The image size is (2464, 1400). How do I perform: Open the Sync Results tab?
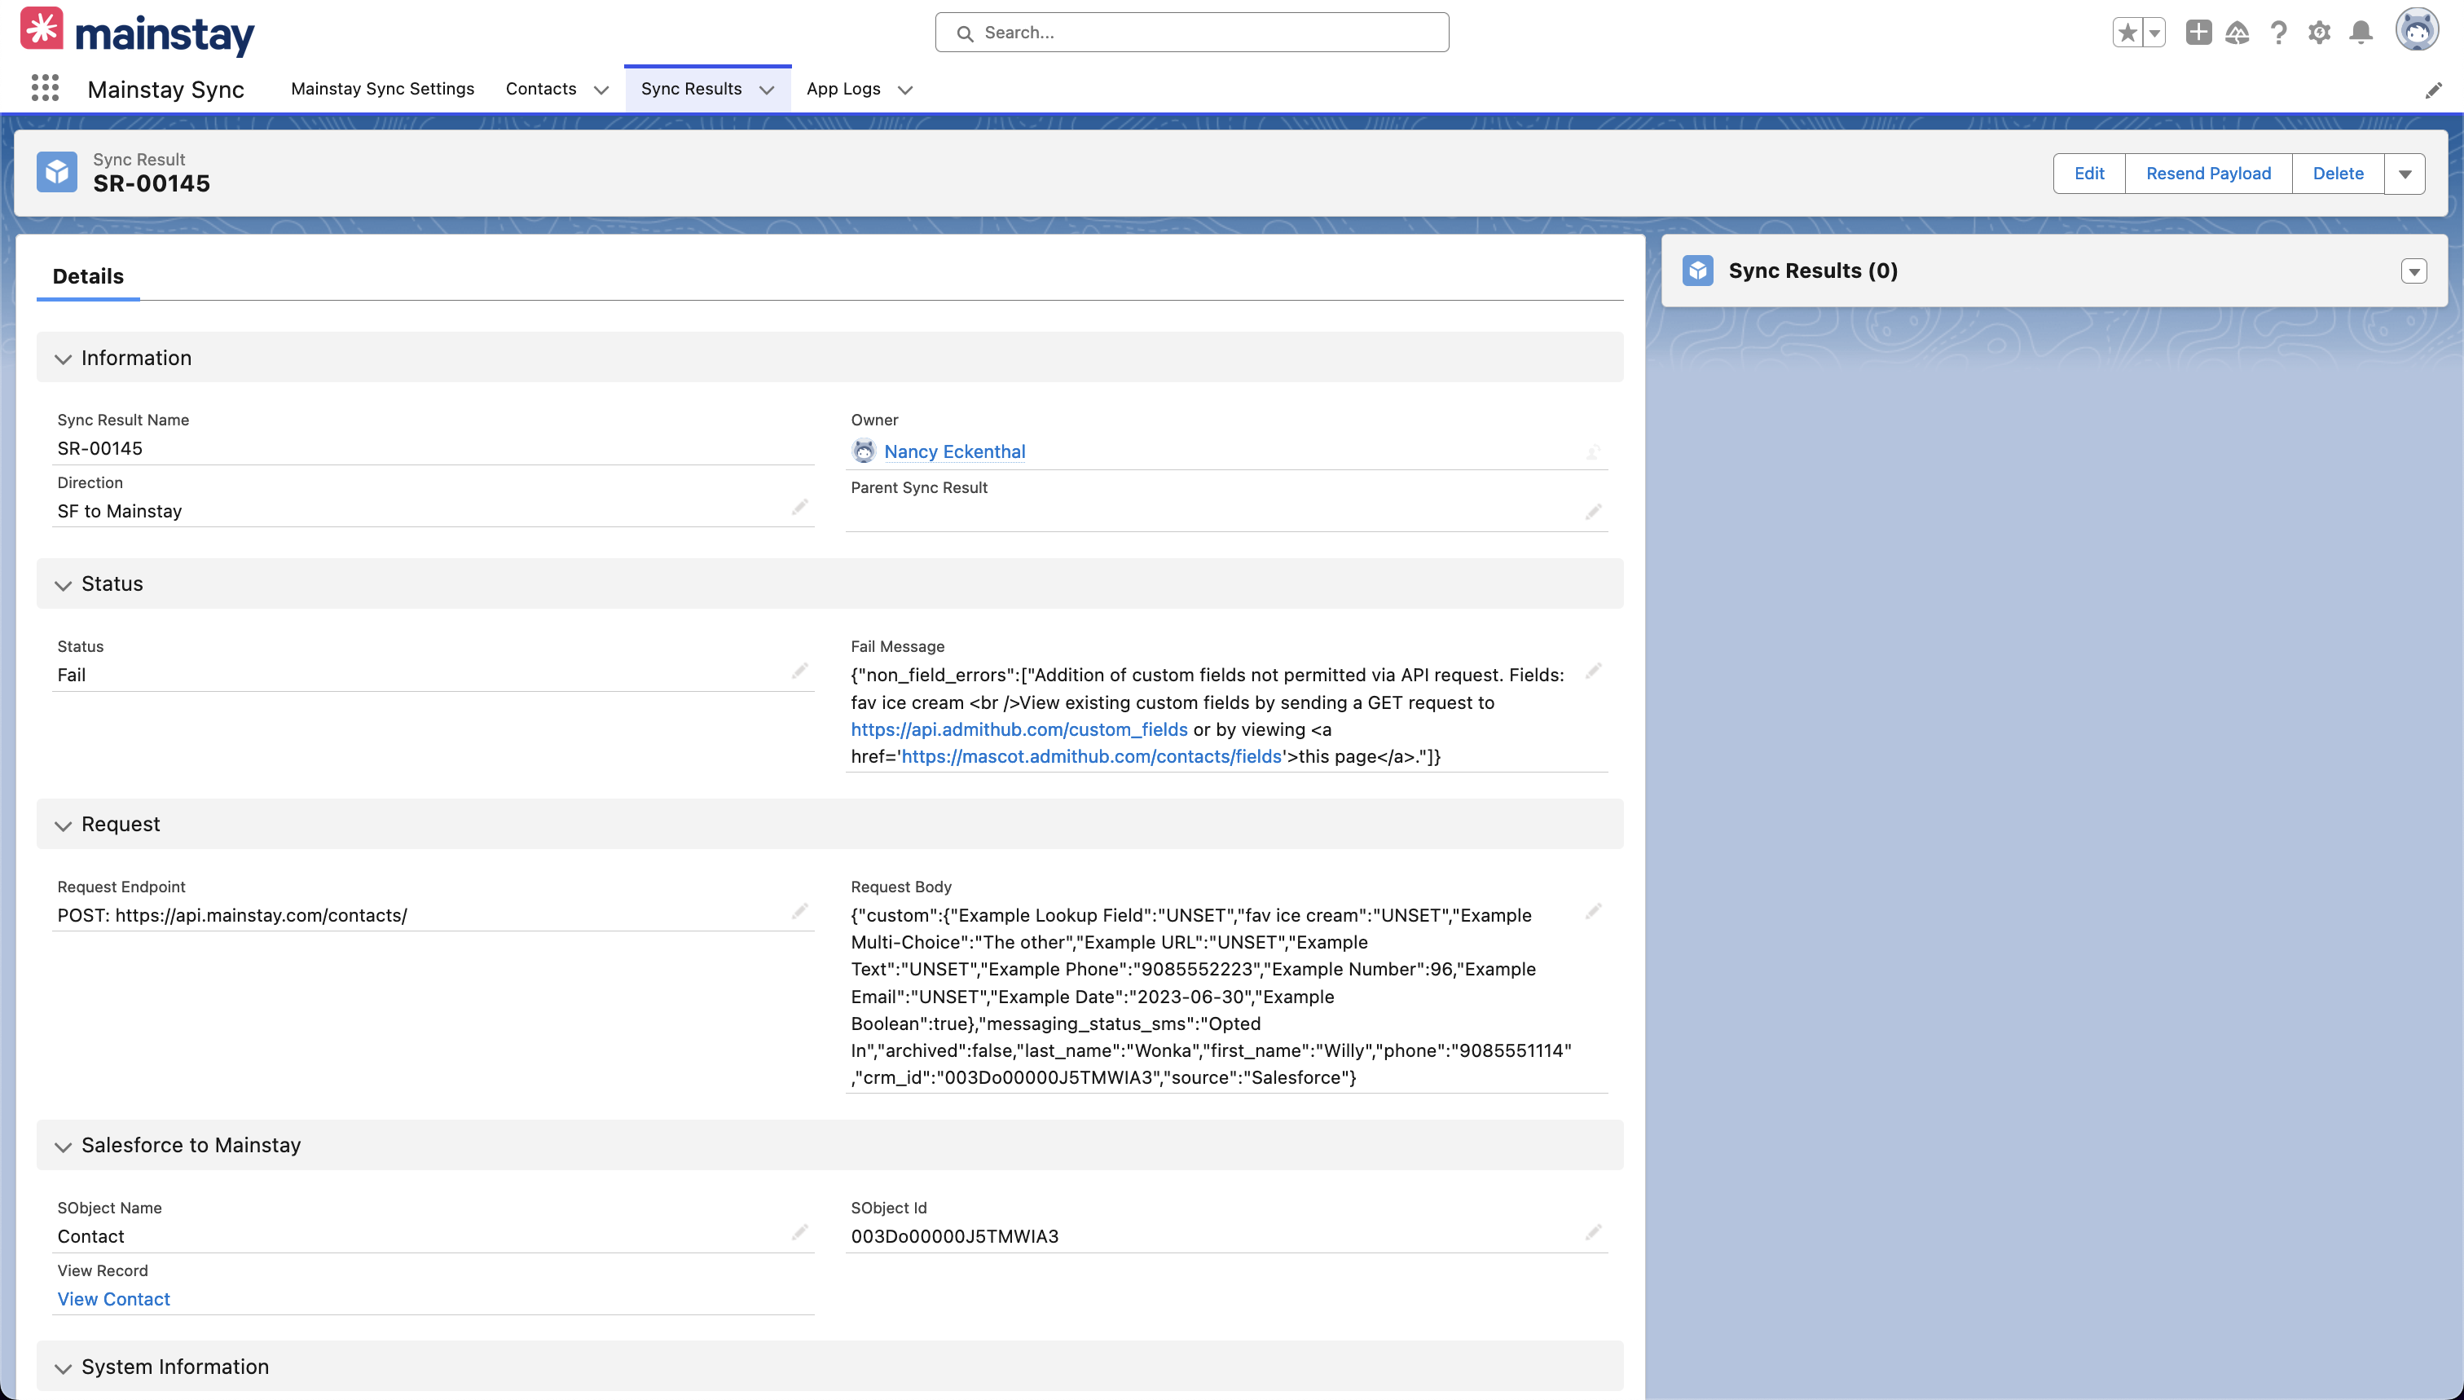coord(691,89)
